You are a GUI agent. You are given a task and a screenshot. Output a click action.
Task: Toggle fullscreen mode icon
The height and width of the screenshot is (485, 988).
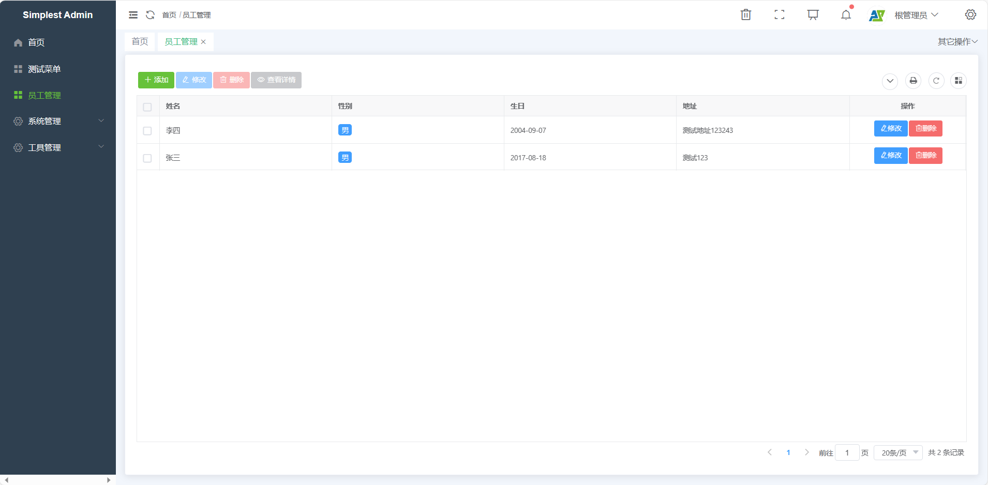tap(779, 15)
